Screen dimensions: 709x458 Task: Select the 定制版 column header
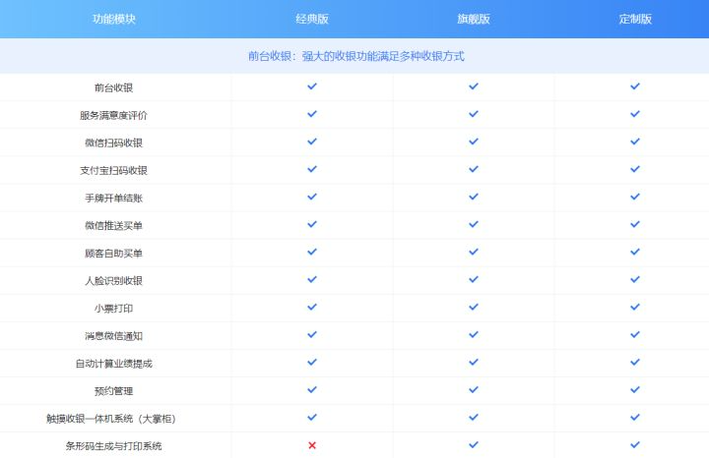[635, 19]
